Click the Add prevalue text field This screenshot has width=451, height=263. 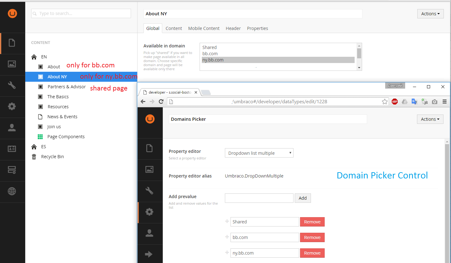(259, 198)
